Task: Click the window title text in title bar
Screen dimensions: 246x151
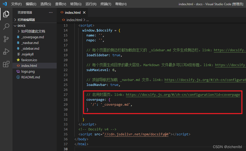Action: (211, 4)
